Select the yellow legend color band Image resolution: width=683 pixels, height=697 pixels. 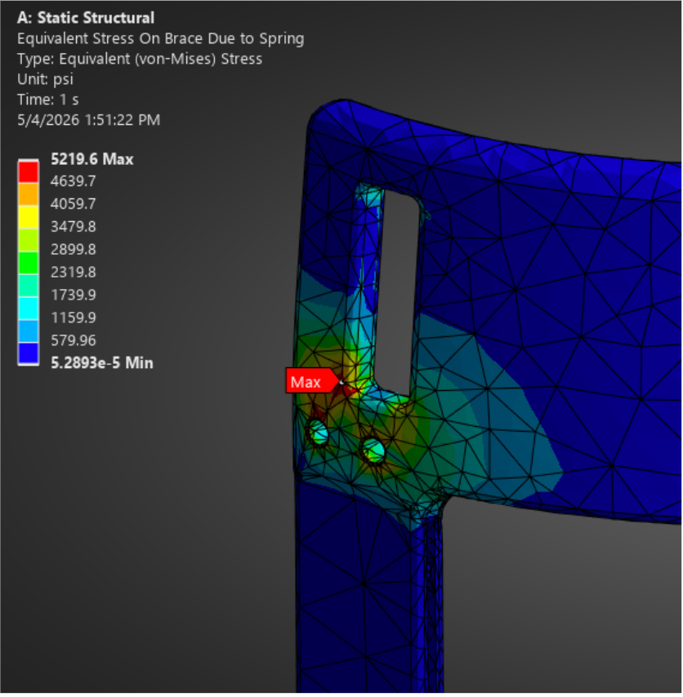(x=29, y=217)
